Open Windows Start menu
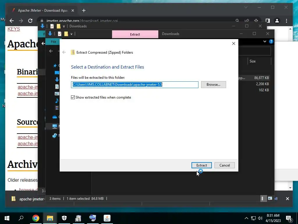Screen dimensions: 298x224 point(7,218)
